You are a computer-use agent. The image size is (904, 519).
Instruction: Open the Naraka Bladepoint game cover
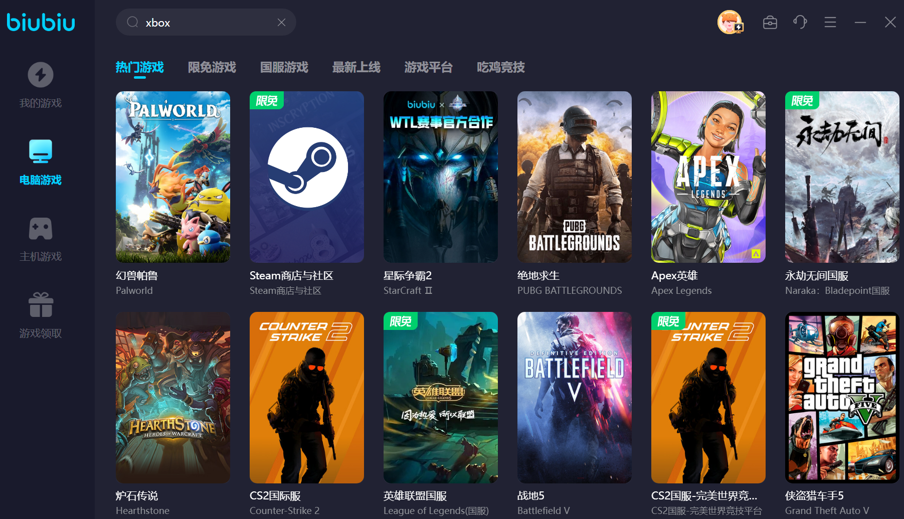pos(842,177)
